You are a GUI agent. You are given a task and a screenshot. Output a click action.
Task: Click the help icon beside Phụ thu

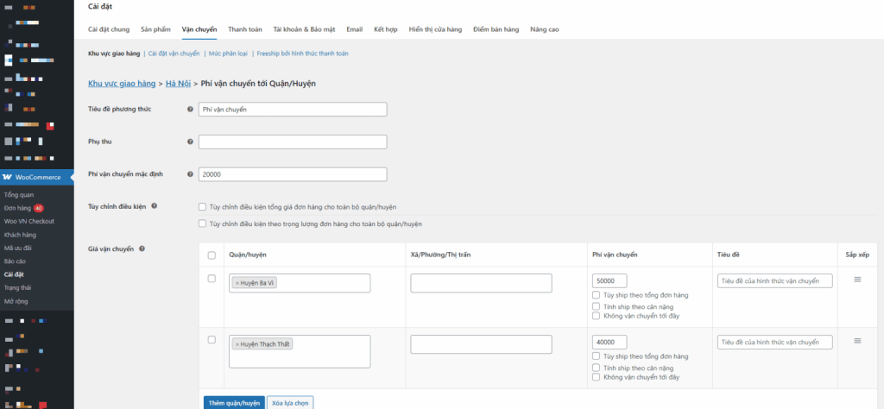click(x=190, y=142)
